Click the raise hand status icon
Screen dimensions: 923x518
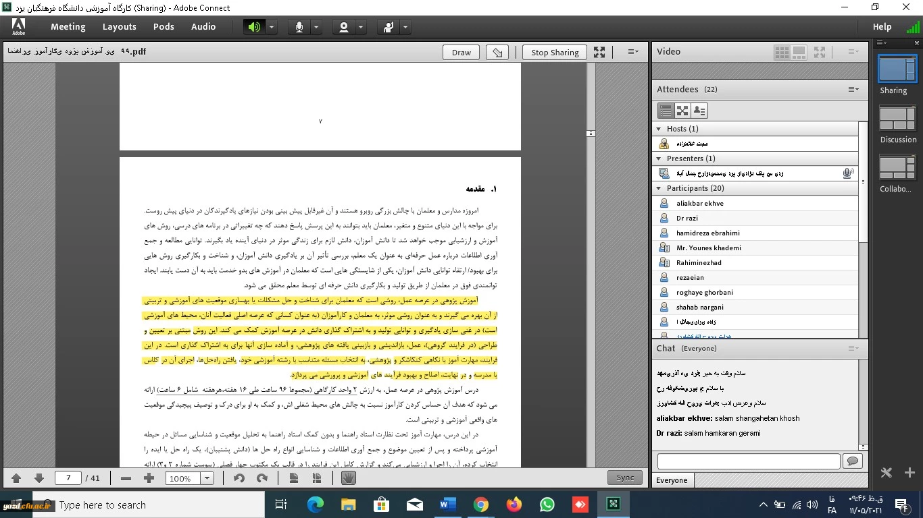[389, 27]
